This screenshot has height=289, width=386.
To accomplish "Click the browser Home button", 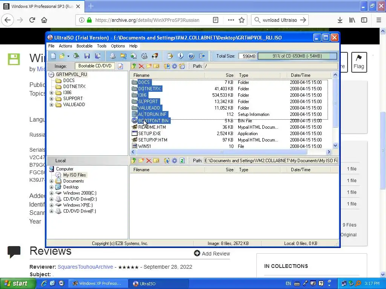I will (x=44, y=20).
